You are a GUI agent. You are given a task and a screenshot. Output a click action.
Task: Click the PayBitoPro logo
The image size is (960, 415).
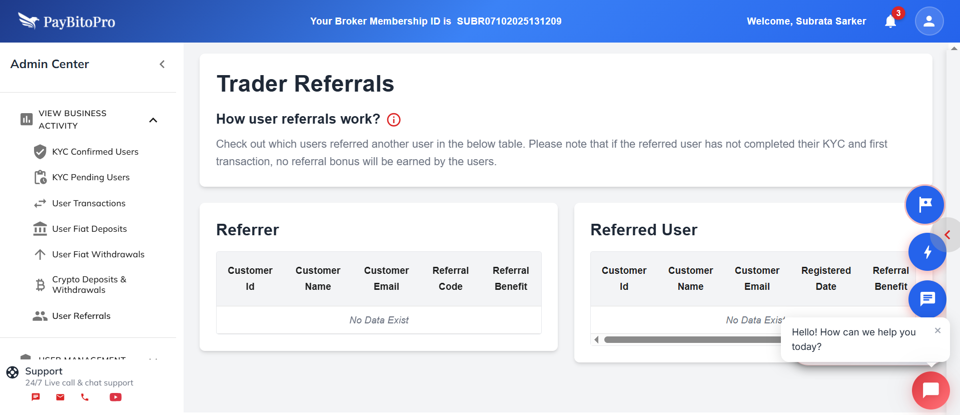tap(67, 21)
